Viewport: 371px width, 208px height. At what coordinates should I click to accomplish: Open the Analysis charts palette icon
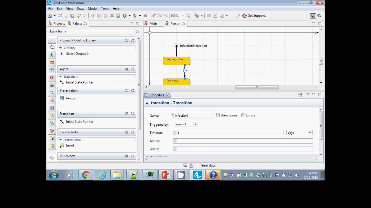52,100
